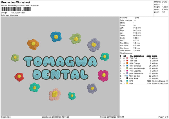Click the Description column header
169x119 pixels.
139,56
